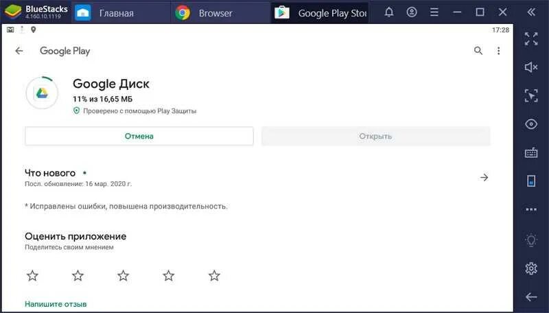Open BlueStacks settings gear
The height and width of the screenshot is (313, 549).
pos(531,268)
